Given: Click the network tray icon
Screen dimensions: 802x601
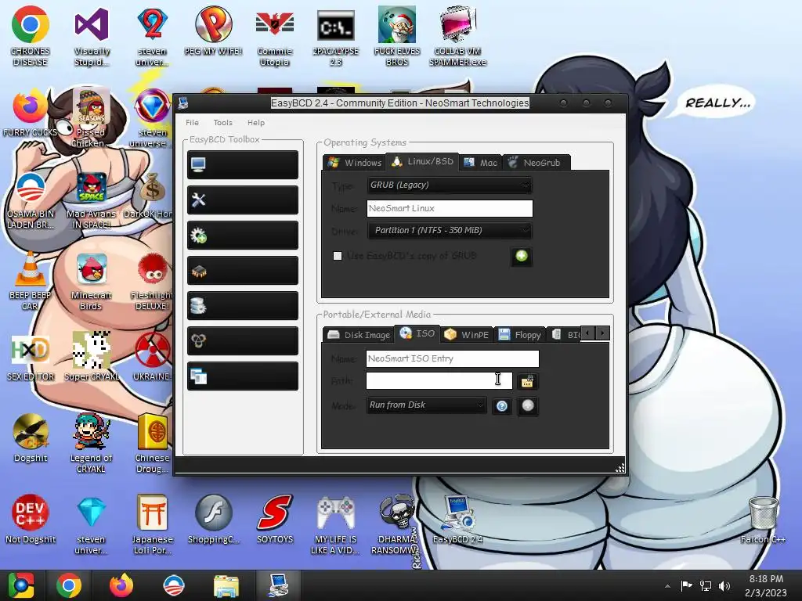Looking at the screenshot, I should click(706, 586).
